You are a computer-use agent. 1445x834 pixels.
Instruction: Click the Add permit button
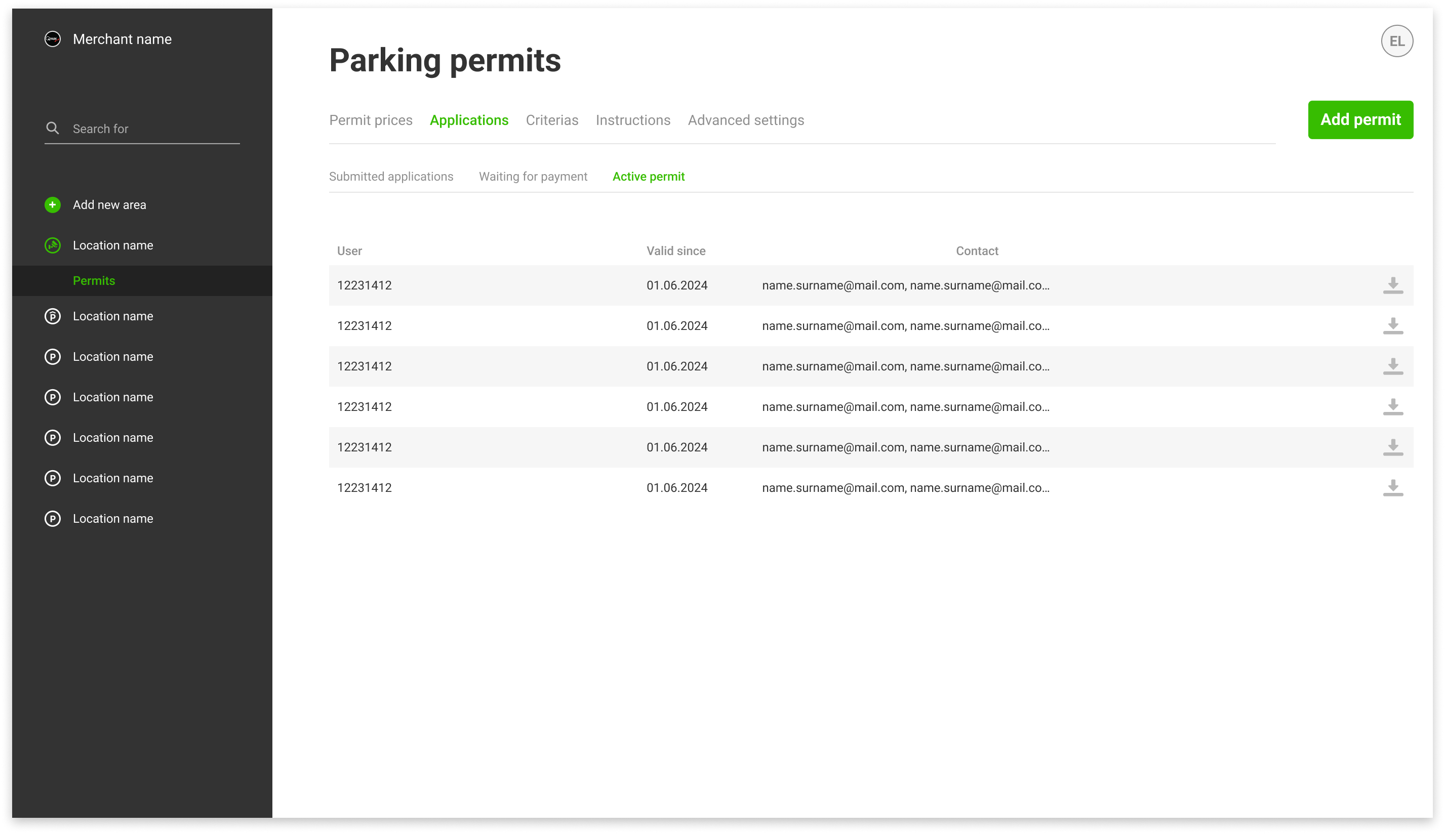point(1360,119)
